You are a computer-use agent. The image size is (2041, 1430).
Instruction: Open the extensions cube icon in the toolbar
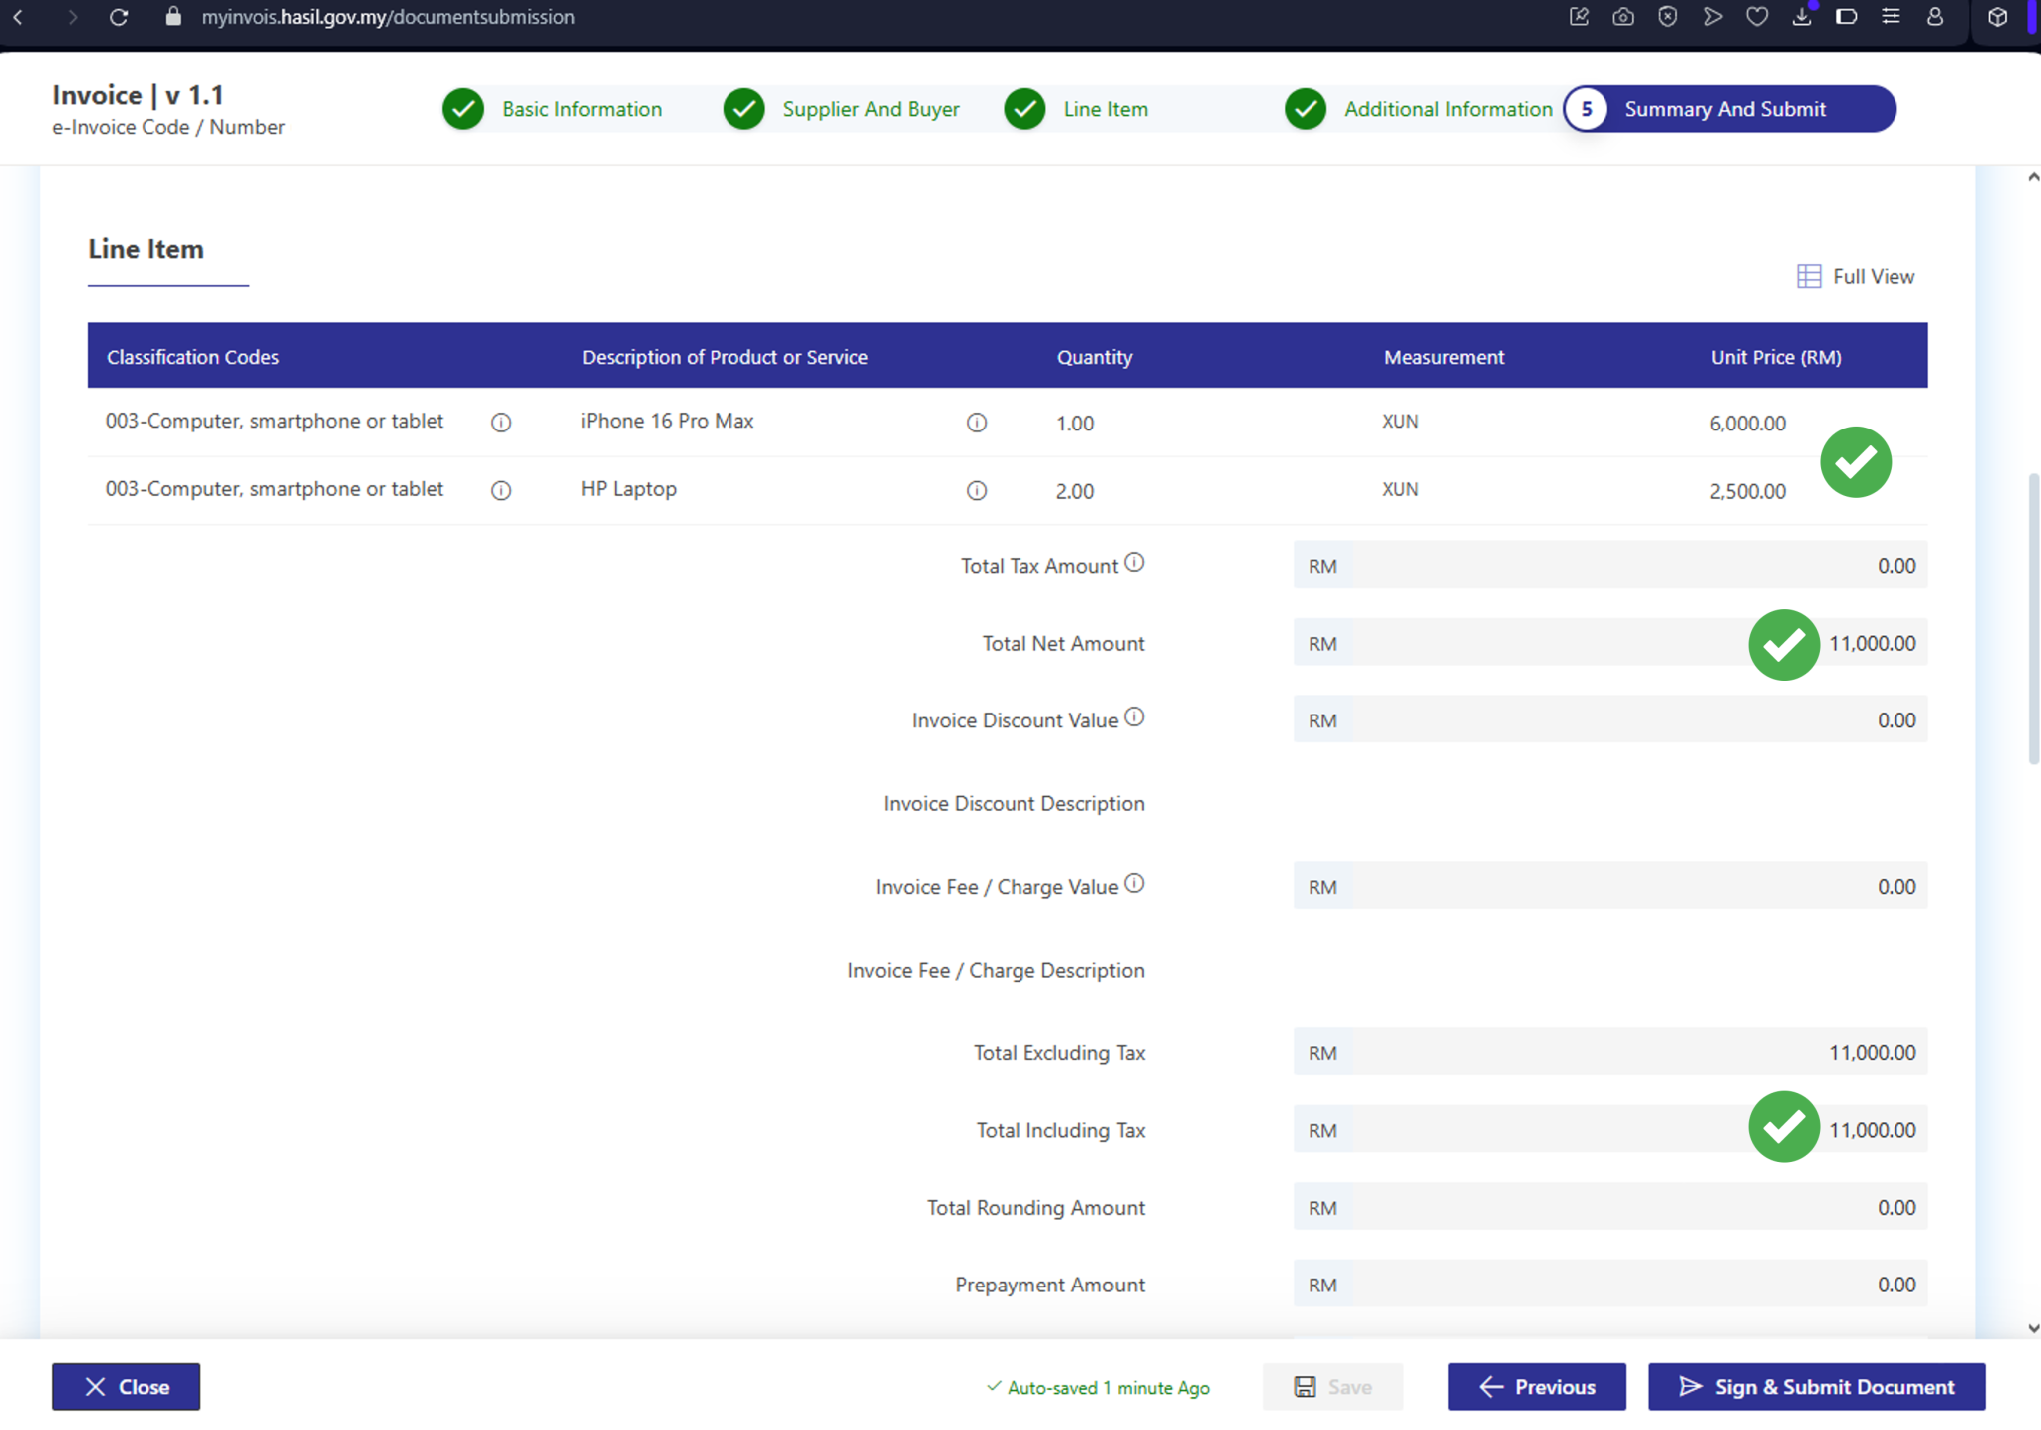[x=1998, y=16]
